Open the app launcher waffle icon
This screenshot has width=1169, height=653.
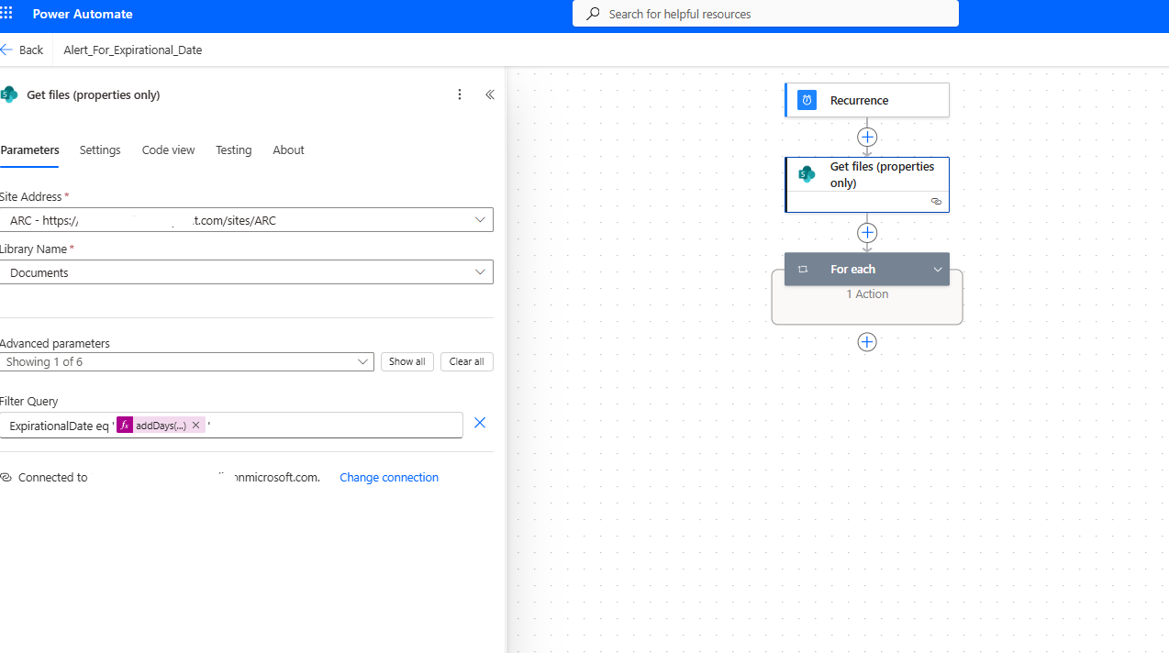(7, 14)
